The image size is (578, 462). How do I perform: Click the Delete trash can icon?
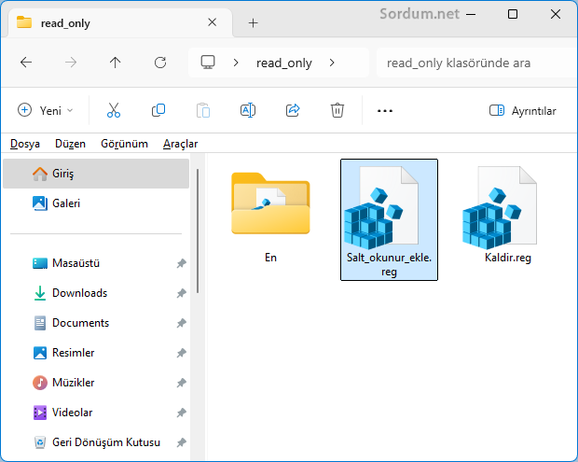coord(337,110)
